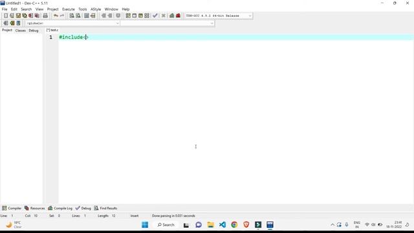Open the Windows Start menu
414x233 pixels.
tap(145, 225)
